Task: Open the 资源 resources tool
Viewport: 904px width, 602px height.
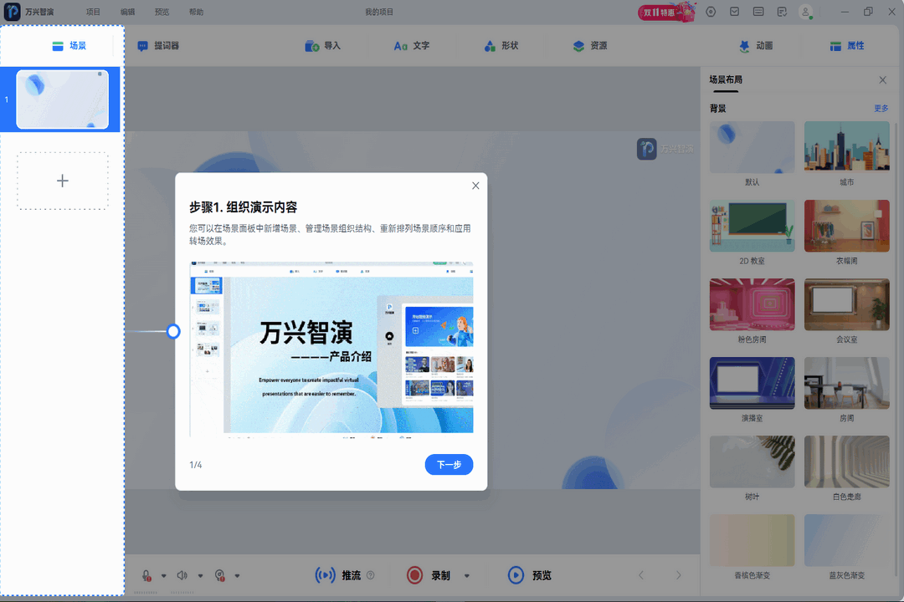Action: coord(590,45)
